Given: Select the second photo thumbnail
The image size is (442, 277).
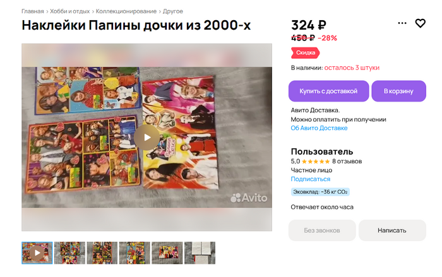Looking at the screenshot, I should tap(69, 253).
